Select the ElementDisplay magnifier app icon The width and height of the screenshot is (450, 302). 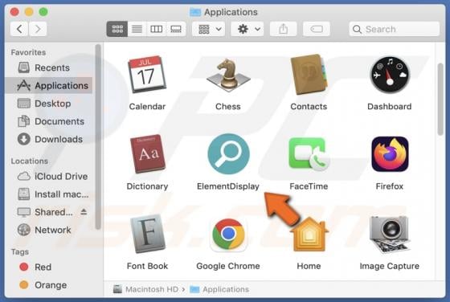click(x=228, y=154)
